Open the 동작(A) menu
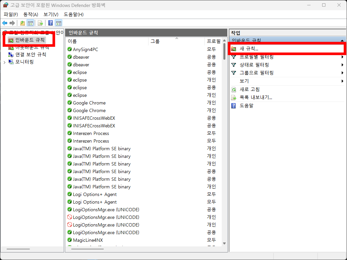347x260 pixels. point(31,15)
